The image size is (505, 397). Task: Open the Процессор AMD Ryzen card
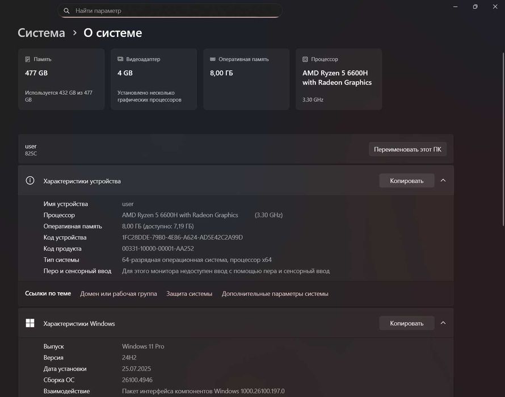pyautogui.click(x=339, y=80)
